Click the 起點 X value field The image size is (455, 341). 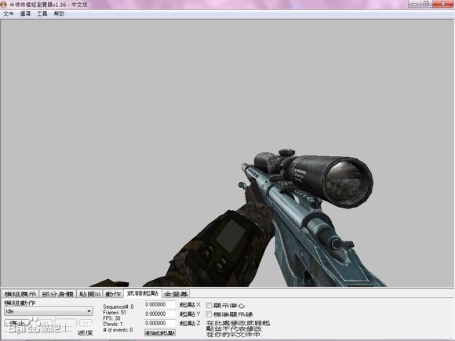pyautogui.click(x=160, y=304)
